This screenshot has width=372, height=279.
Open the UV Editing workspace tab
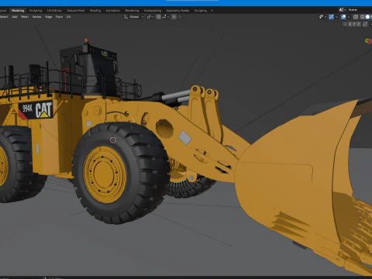coord(54,11)
